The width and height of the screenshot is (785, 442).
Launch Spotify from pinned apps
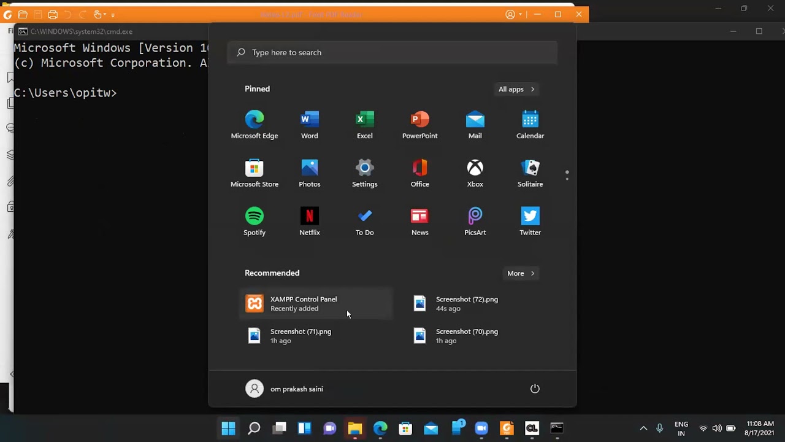pos(255,222)
